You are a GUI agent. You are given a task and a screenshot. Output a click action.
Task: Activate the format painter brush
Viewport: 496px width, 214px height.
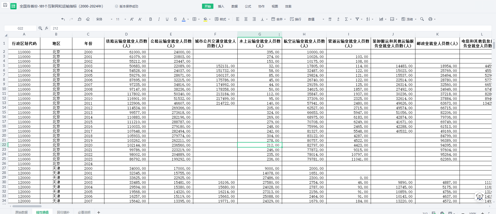80,19
